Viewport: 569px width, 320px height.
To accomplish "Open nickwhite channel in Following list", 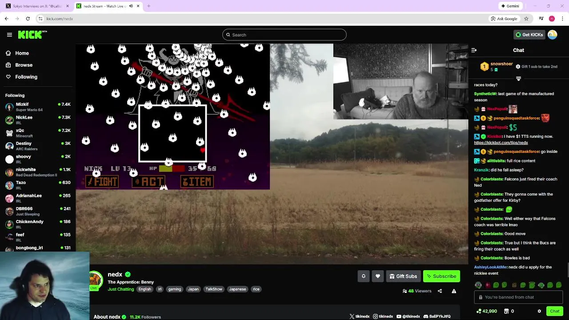I will coord(38,172).
